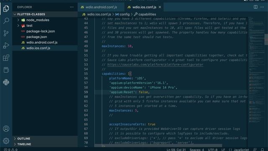Open the saucelabs platform-configurator link

[x=155, y=65]
